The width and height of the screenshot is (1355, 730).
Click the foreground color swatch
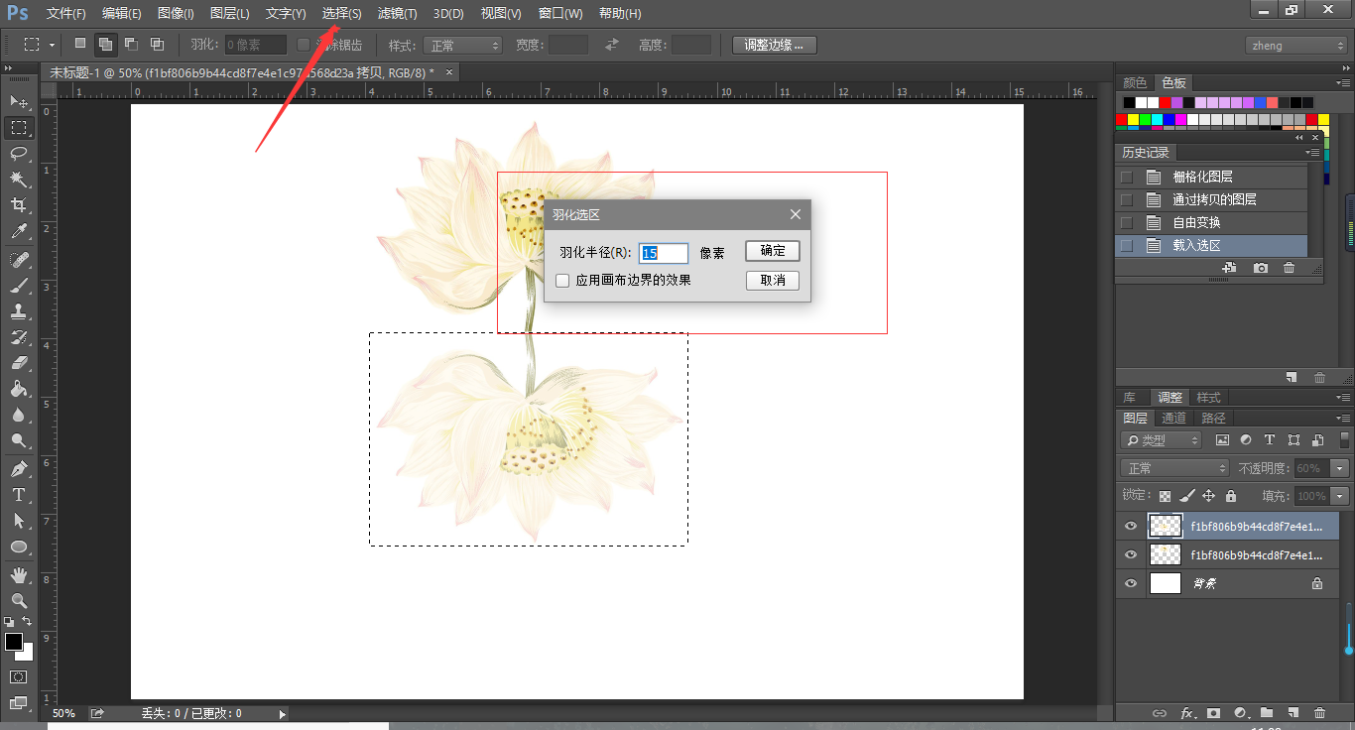[x=14, y=642]
